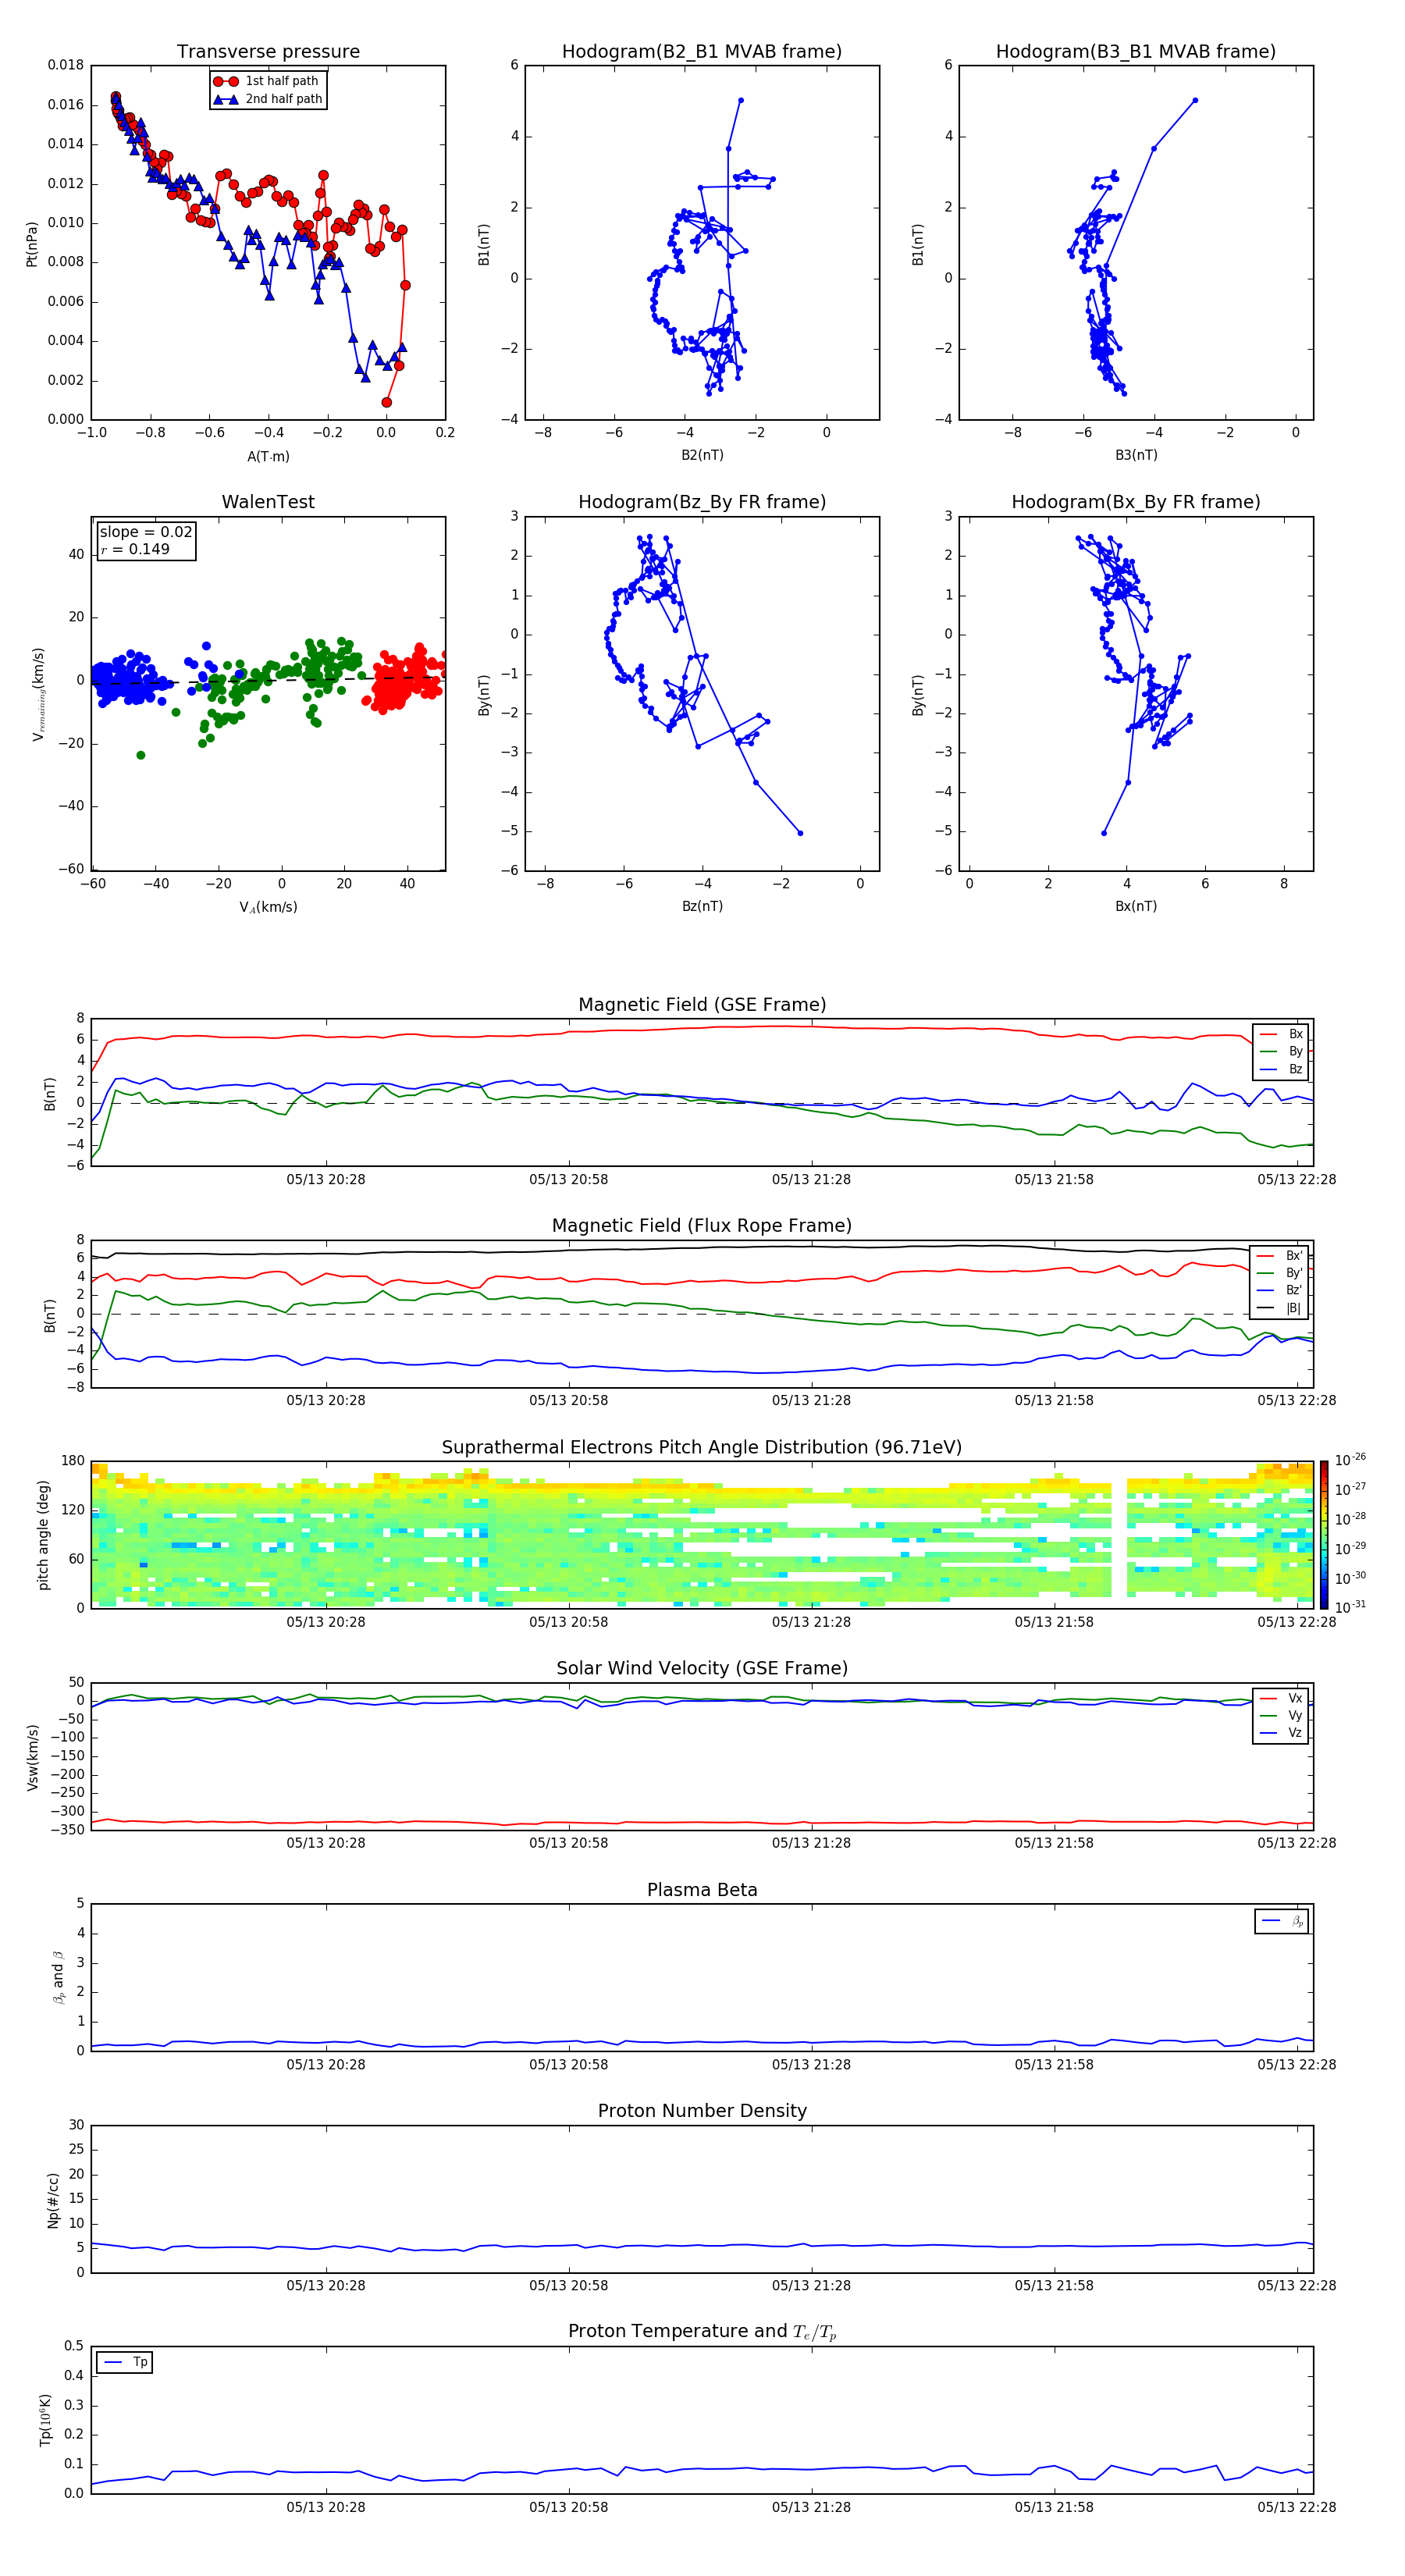The height and width of the screenshot is (2576, 1405).
Task: Click the "A(T·m)" axis label
Action: tap(268, 456)
